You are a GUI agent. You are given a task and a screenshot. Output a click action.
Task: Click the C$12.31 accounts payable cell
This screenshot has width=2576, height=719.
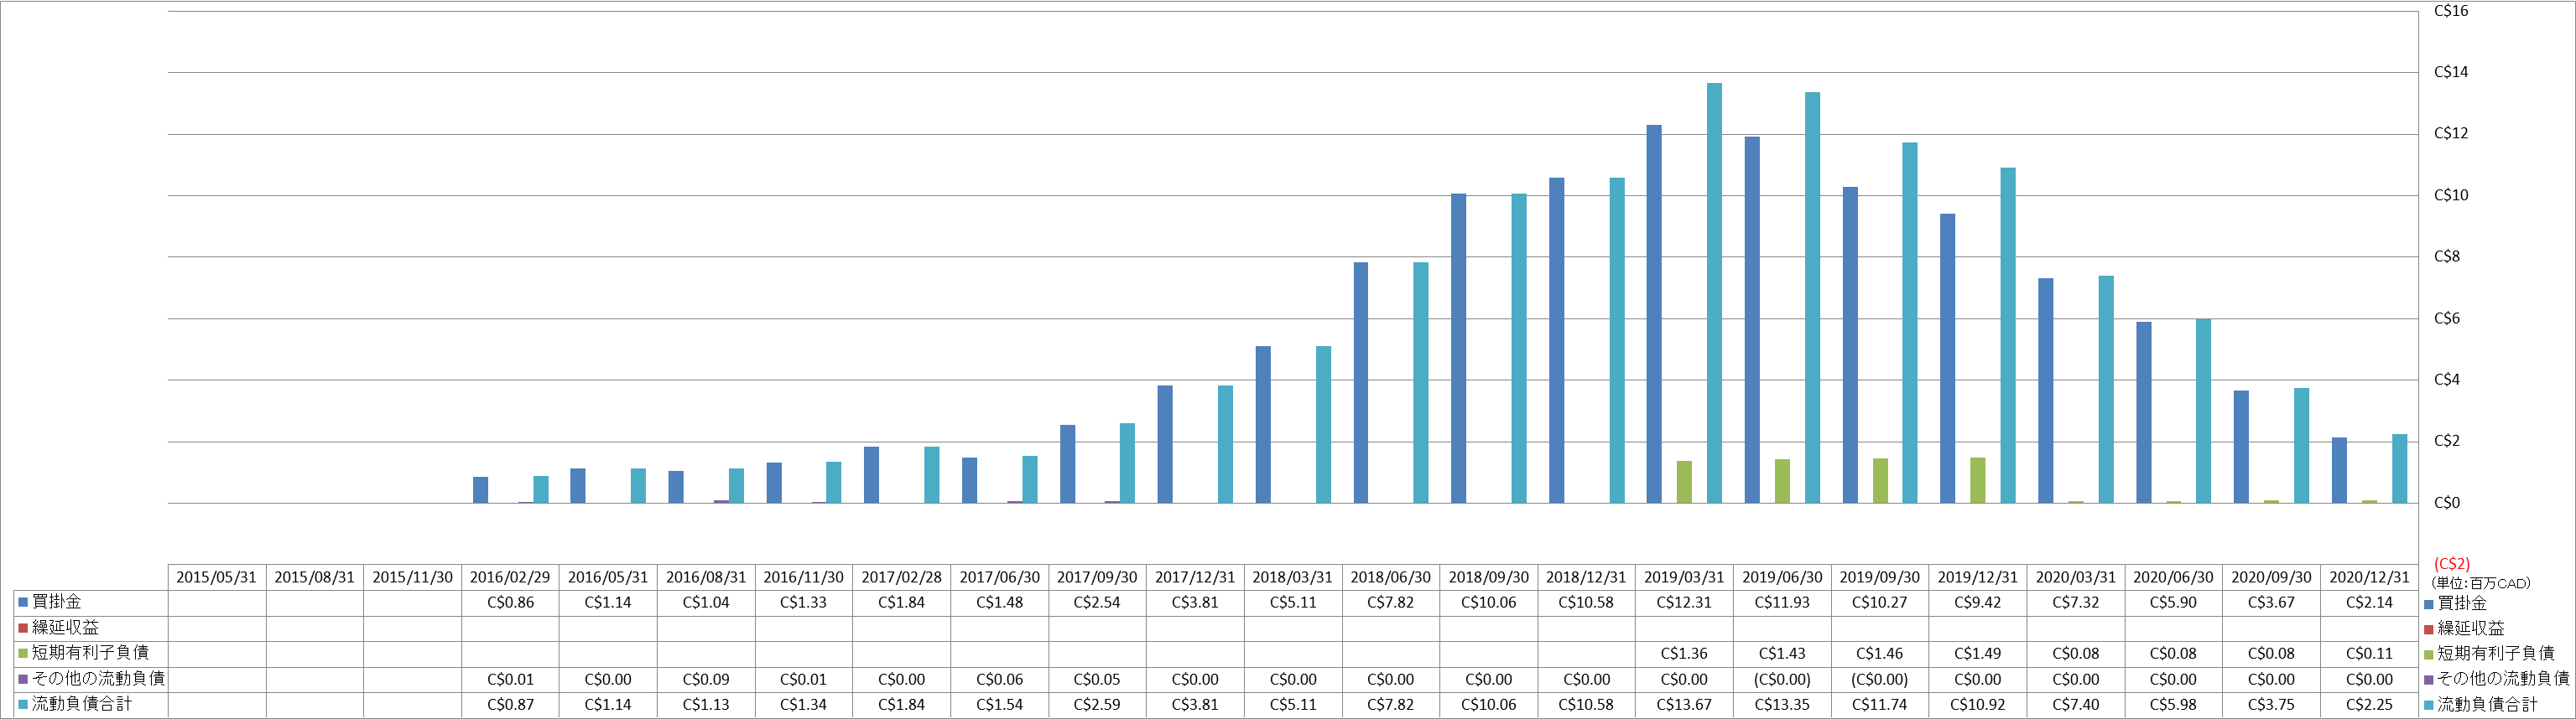(1684, 603)
